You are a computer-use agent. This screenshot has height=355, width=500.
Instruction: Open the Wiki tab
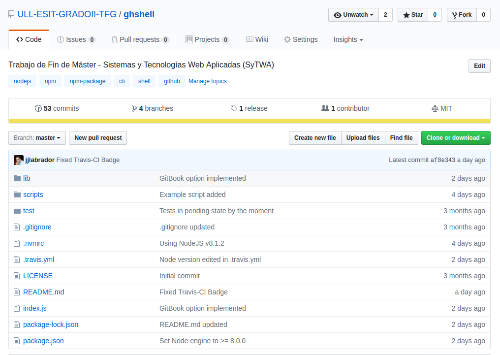[x=257, y=39]
